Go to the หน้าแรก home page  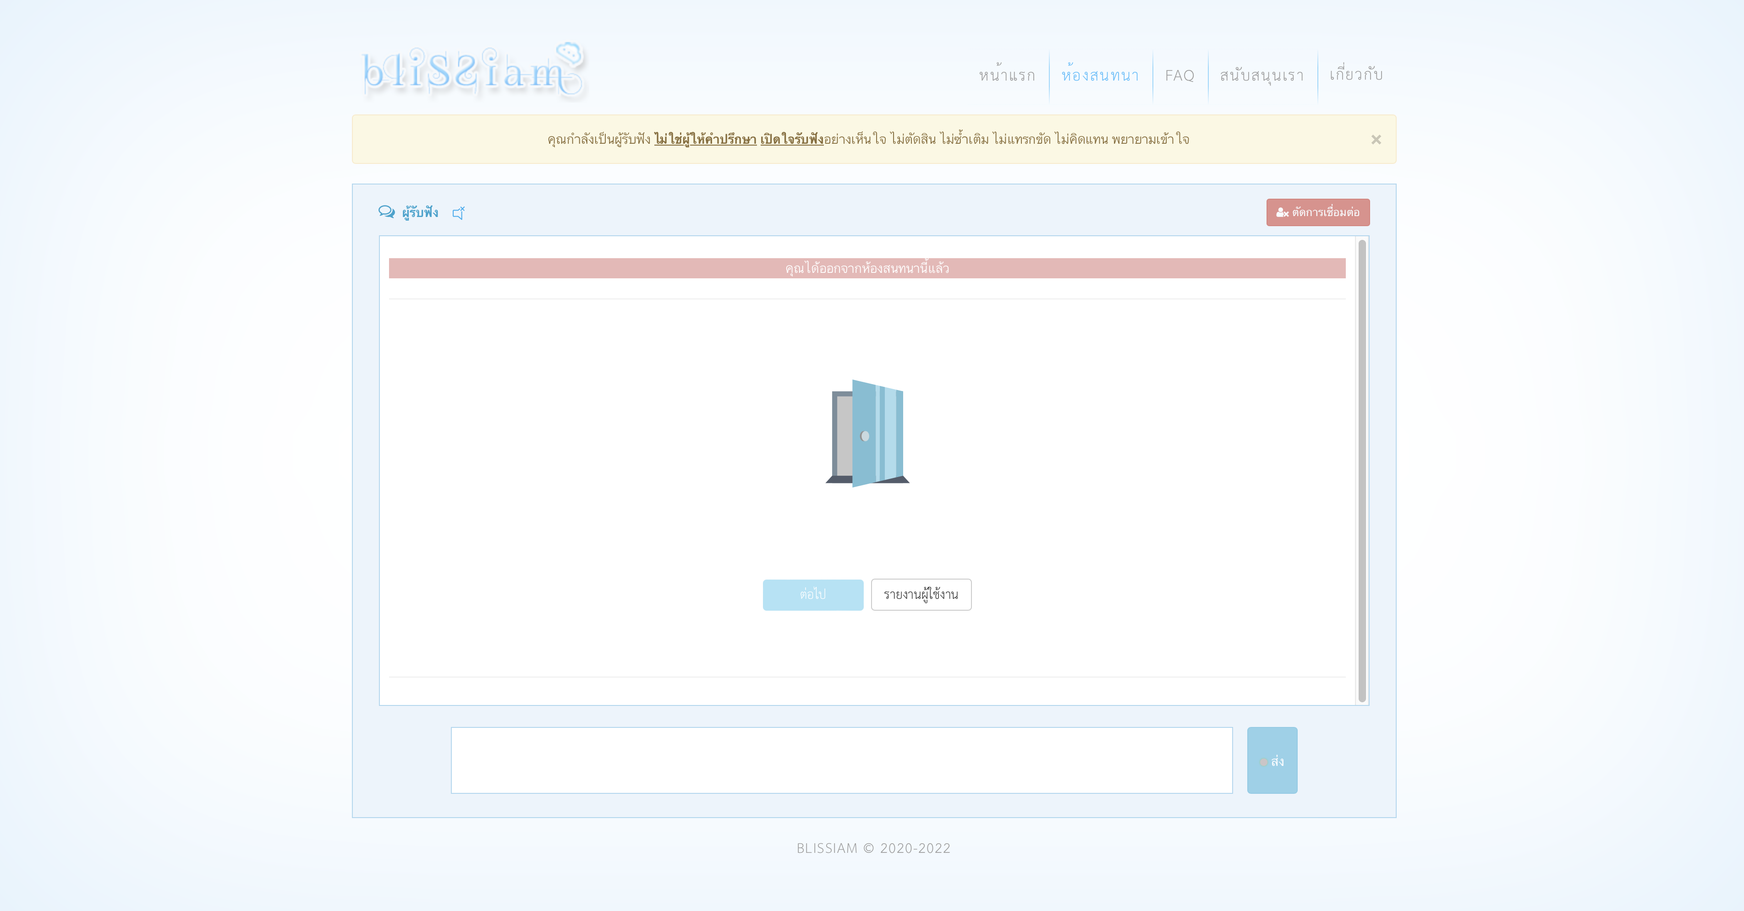click(1007, 75)
